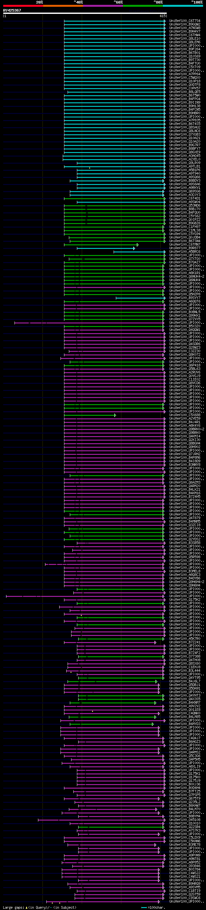The image size is (206, 910).
Task: Select hit UniRef100_B3NNY8
Action: (x=185, y=465)
